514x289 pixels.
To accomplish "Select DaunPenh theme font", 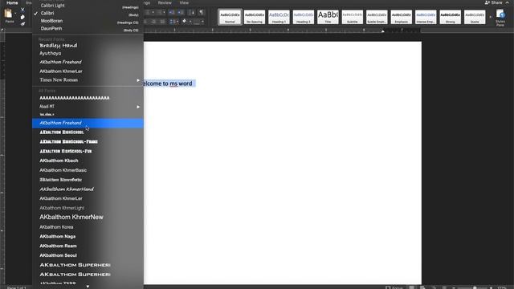I will (x=88, y=29).
